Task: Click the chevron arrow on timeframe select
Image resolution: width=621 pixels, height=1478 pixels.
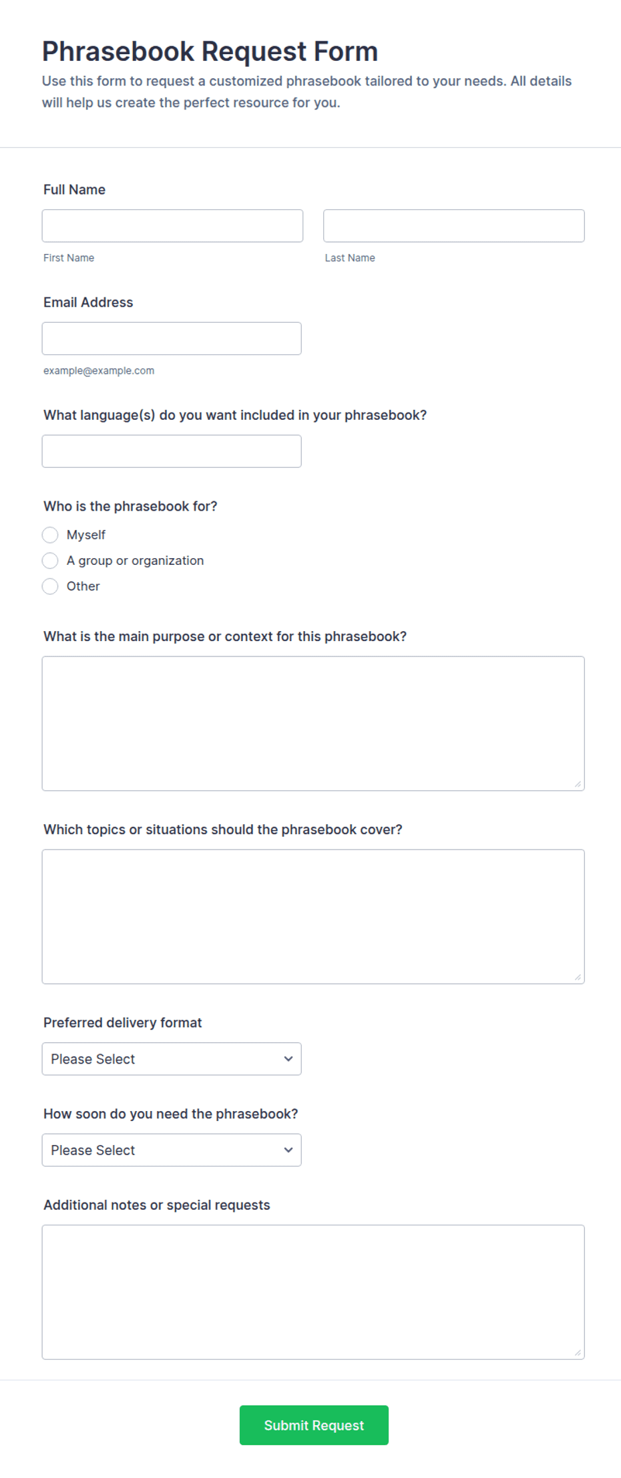Action: (288, 1150)
